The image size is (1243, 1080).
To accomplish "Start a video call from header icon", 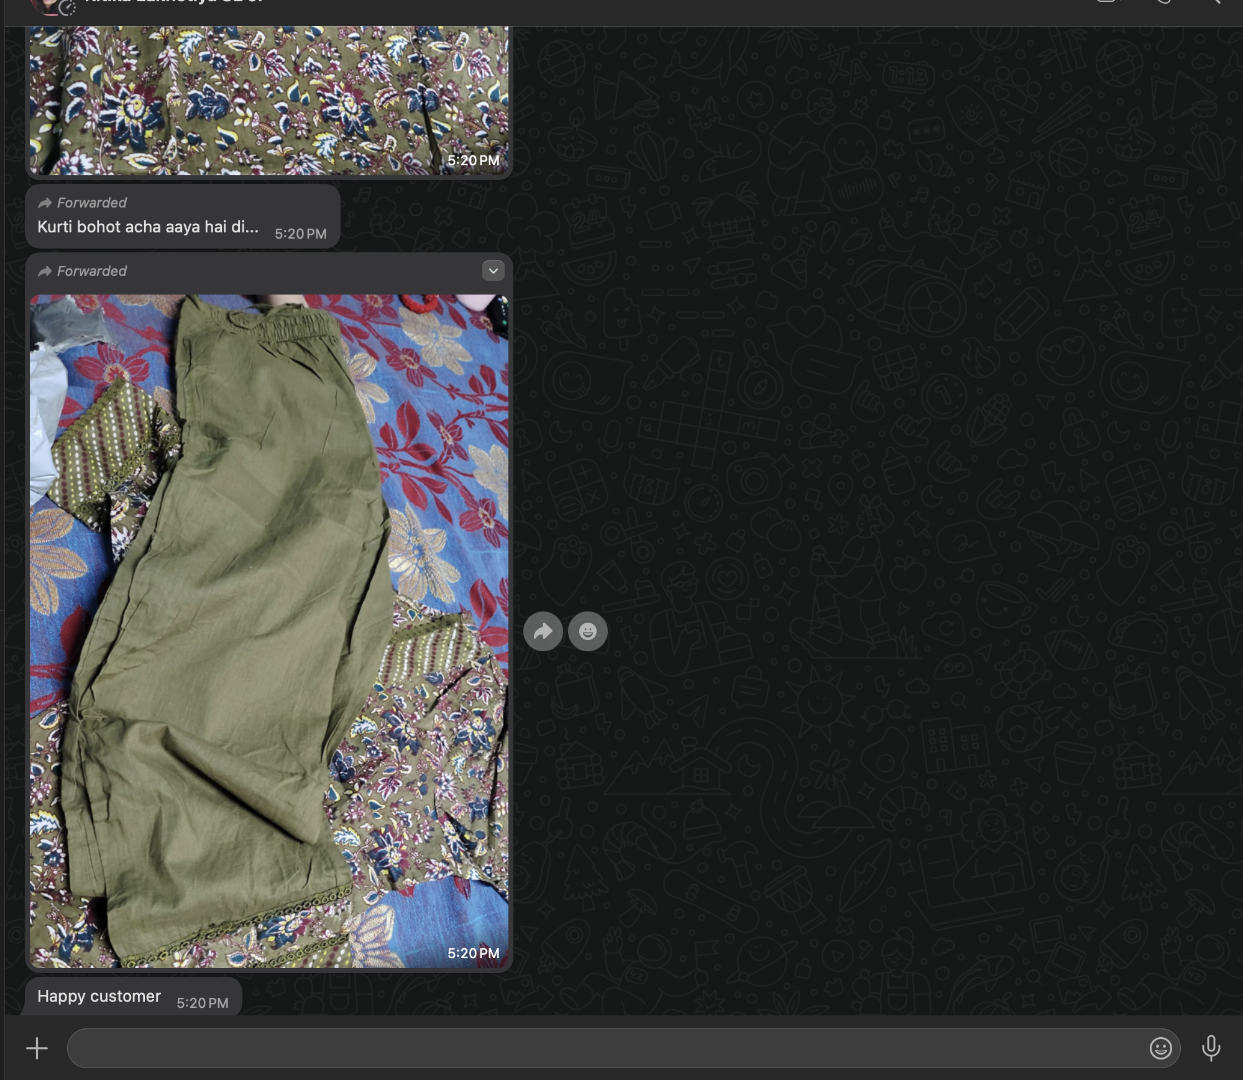I will [x=1107, y=2].
